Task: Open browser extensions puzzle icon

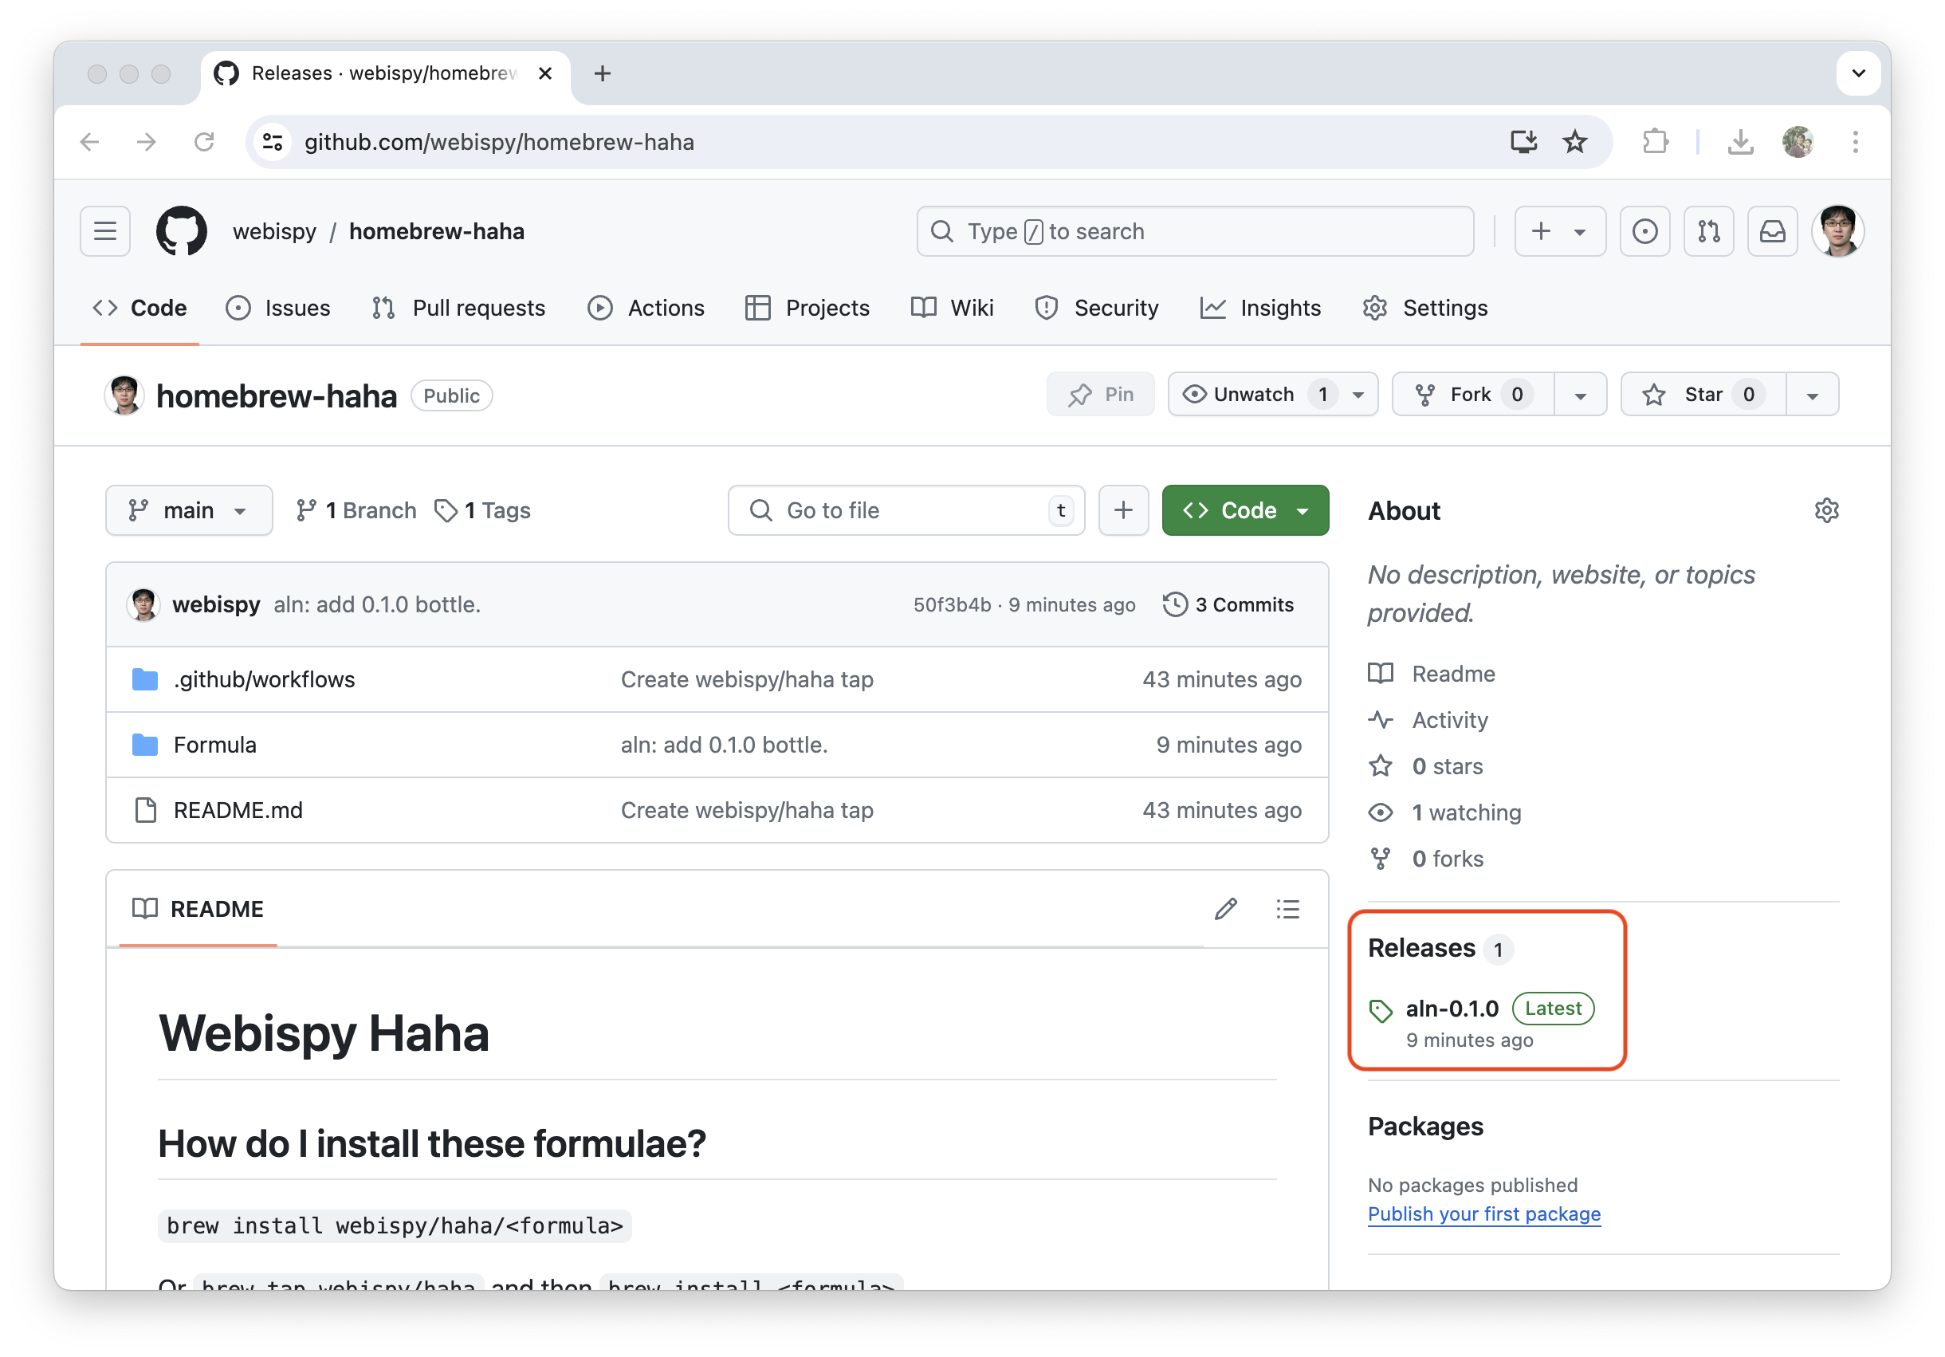Action: click(x=1654, y=141)
